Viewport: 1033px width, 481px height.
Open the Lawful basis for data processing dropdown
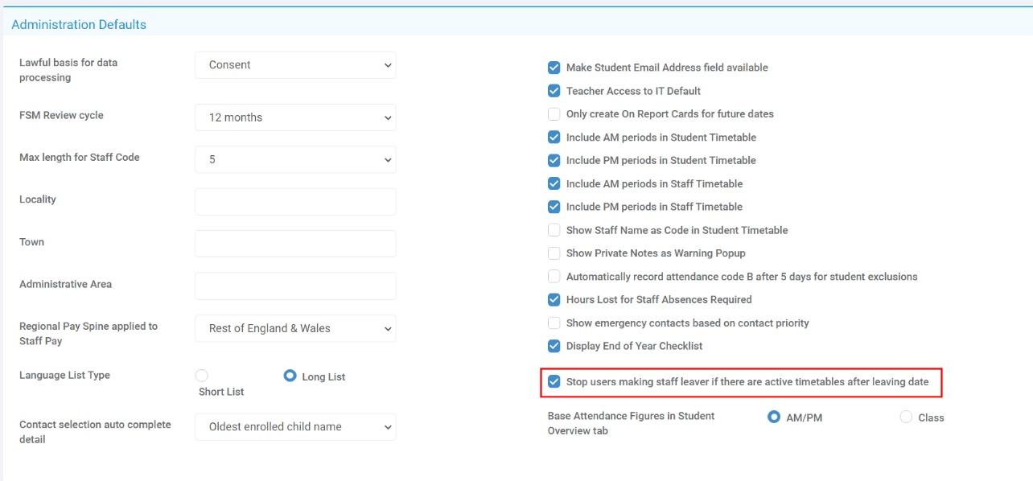coord(295,65)
